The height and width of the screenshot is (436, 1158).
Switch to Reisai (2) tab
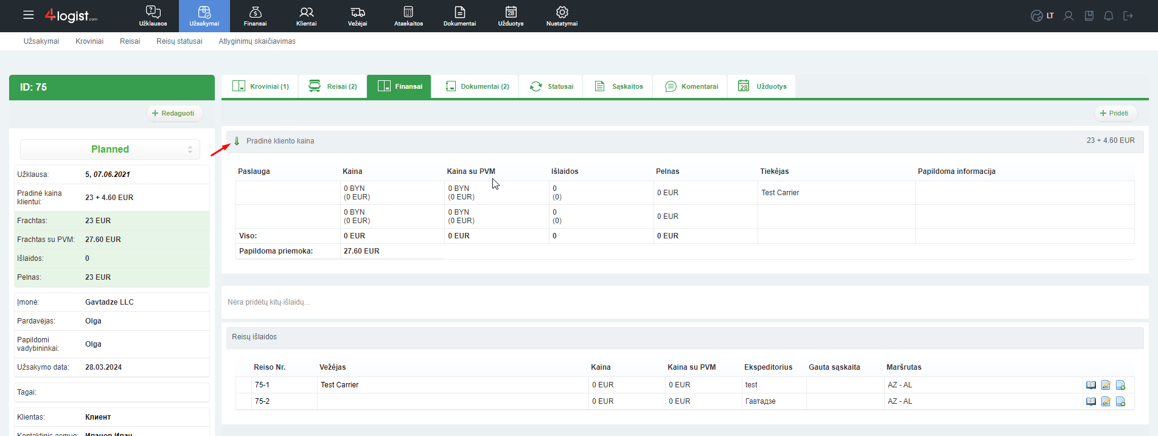pos(332,86)
